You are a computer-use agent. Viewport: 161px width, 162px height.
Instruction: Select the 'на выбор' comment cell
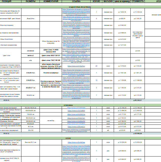(x=51, y=120)
